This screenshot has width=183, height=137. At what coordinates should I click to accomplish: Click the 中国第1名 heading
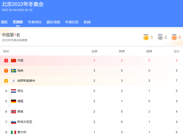tap(11, 35)
